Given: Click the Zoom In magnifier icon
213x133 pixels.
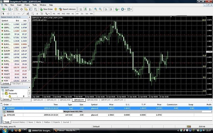Looking at the screenshot, I should (x=96, y=9).
